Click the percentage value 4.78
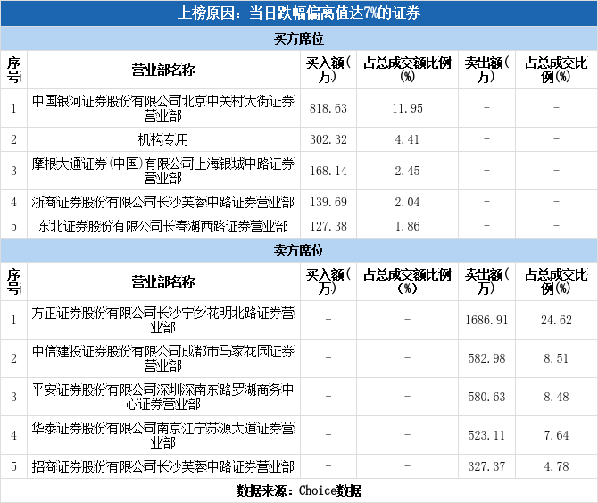Viewport: 598px width, 503px height. [556, 466]
